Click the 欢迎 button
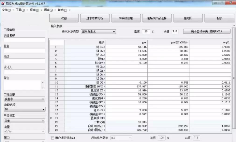The height and width of the screenshot is (142, 236). click(64, 18)
